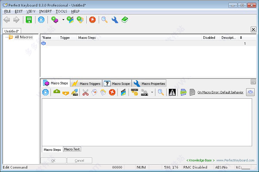Screen dimensions: 259x172
Task: Click the On Macro Error: Default behavior link
Action: 220,92
